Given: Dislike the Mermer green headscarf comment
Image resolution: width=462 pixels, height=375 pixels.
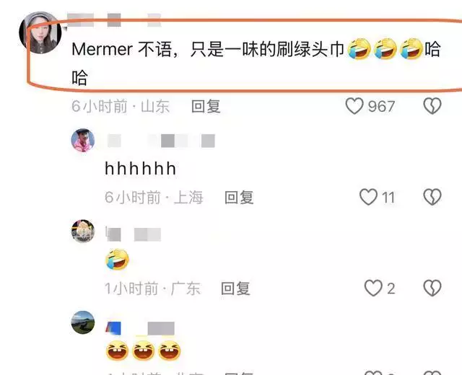Looking at the screenshot, I should pos(432,106).
